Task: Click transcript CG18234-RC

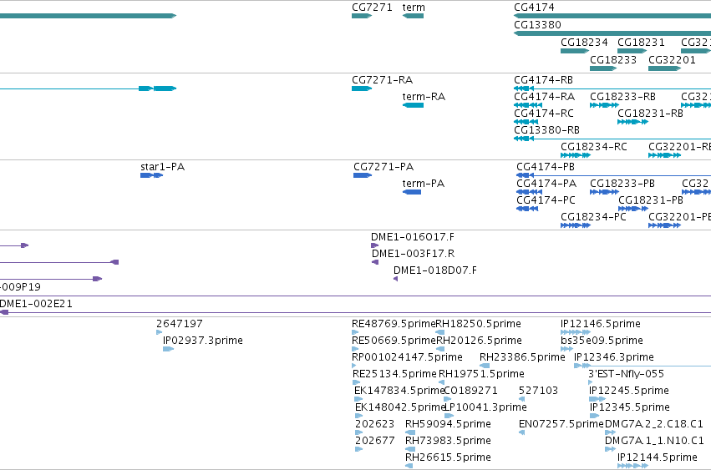Action: click(x=576, y=155)
